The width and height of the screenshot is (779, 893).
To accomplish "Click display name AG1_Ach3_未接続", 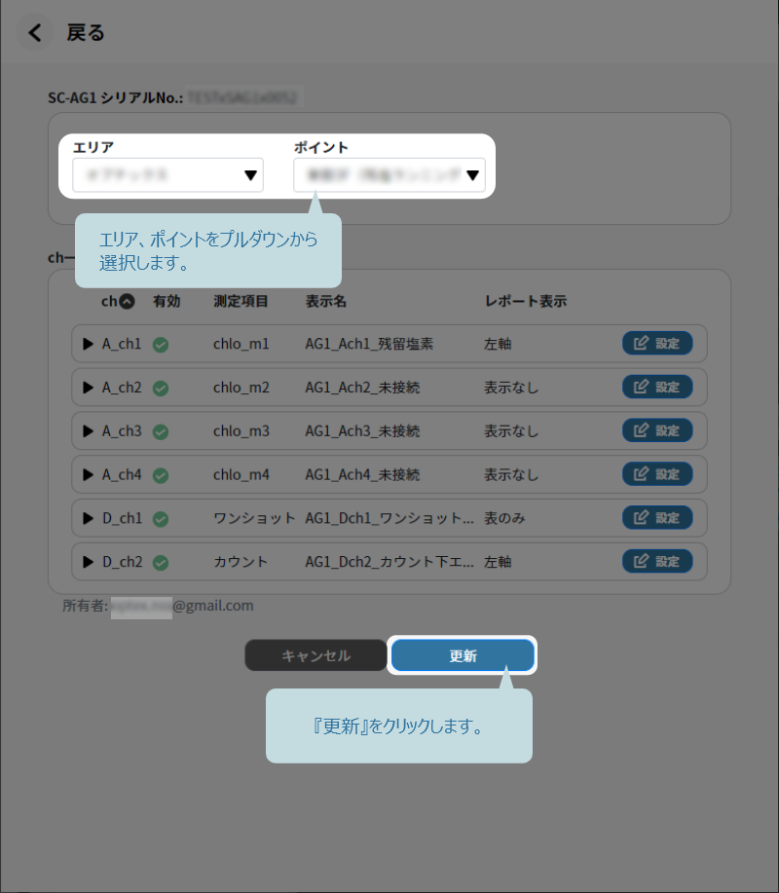I will point(362,431).
